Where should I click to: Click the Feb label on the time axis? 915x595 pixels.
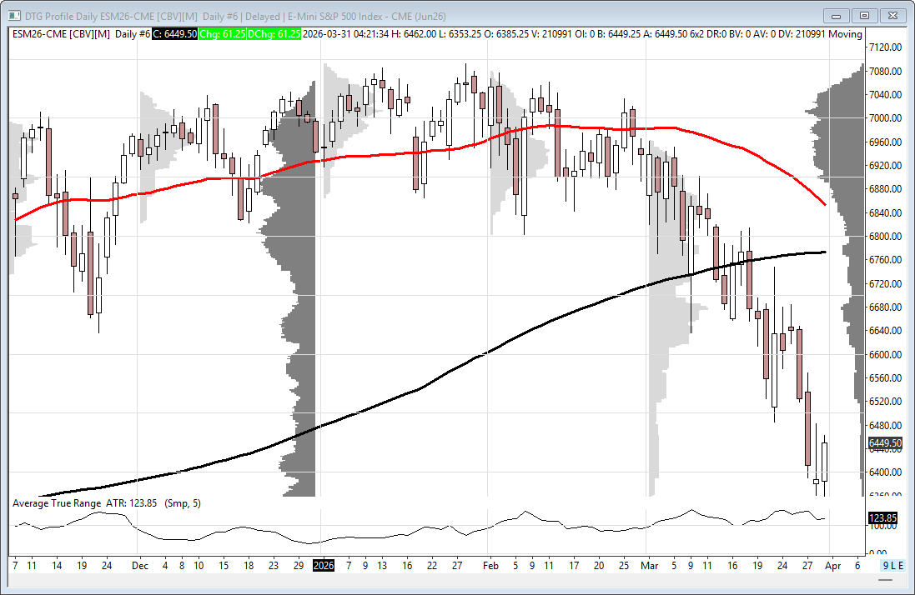(x=490, y=565)
